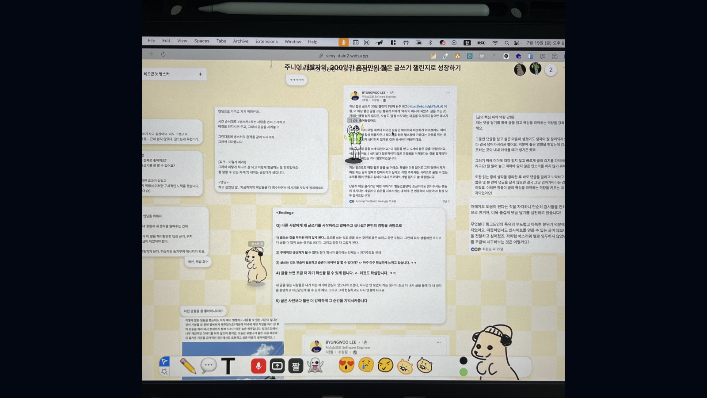This screenshot has height=398, width=707.
Task: Click the 이런 글들을 참 좋아하시더라!! note
Action: [x=204, y=311]
